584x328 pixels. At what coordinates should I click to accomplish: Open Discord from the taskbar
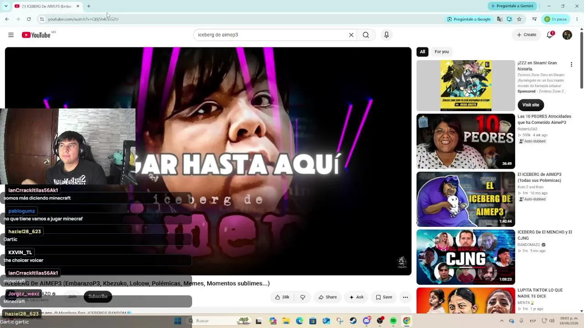tap(366, 321)
